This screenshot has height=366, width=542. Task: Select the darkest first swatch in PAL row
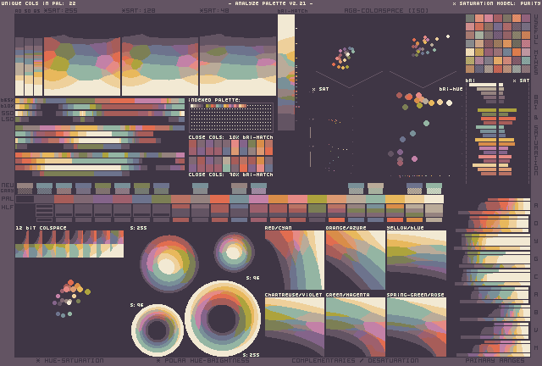[25, 199]
